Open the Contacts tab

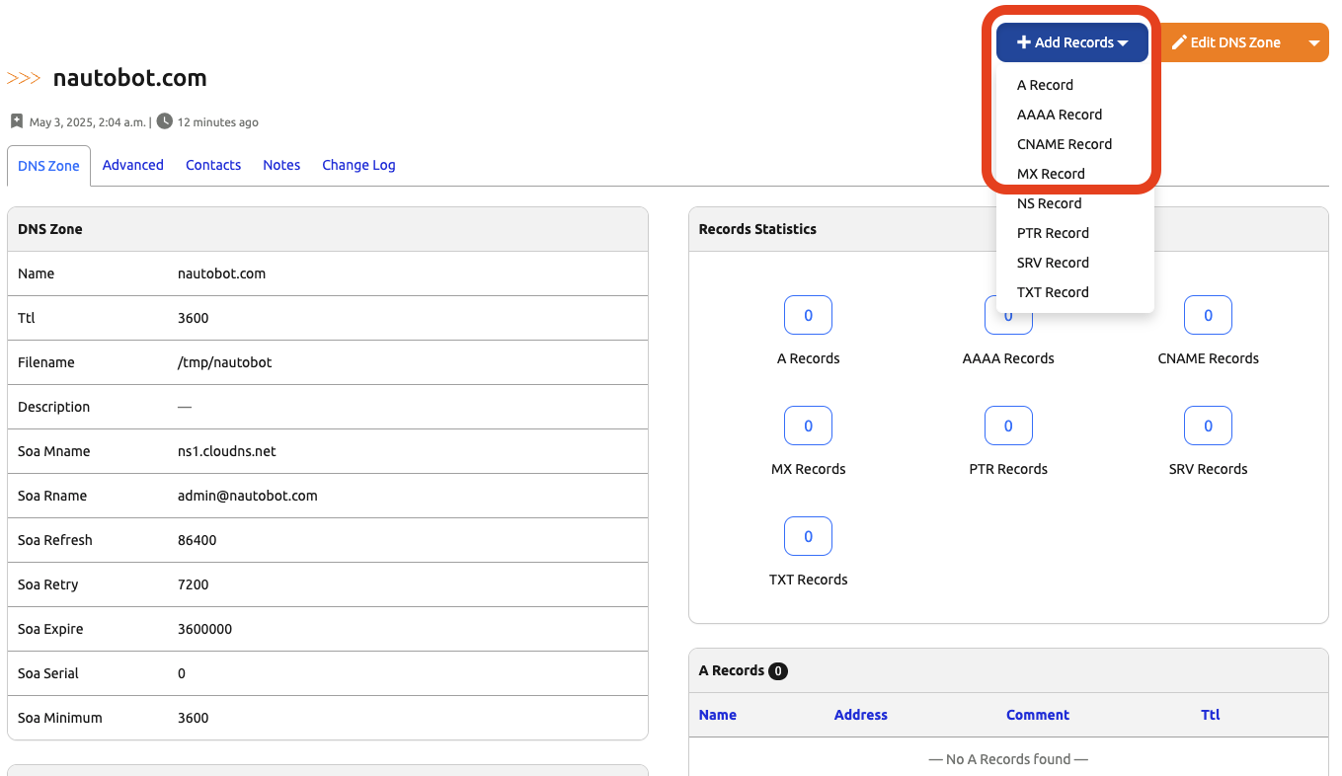pos(213,165)
